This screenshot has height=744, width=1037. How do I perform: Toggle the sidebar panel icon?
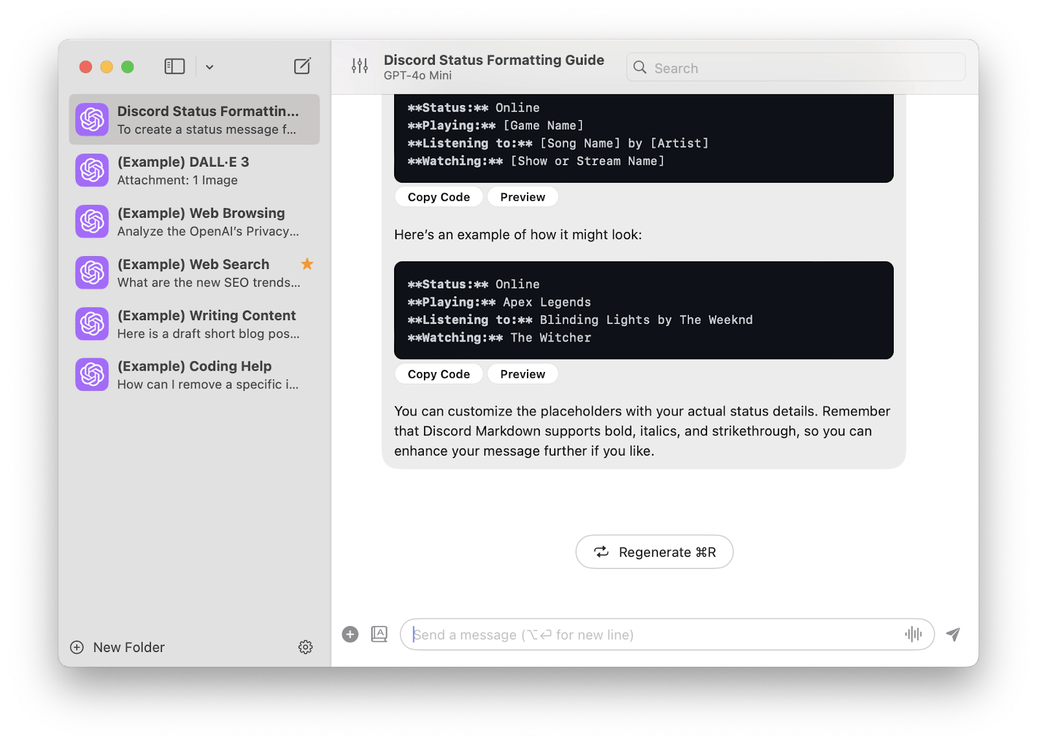point(174,66)
